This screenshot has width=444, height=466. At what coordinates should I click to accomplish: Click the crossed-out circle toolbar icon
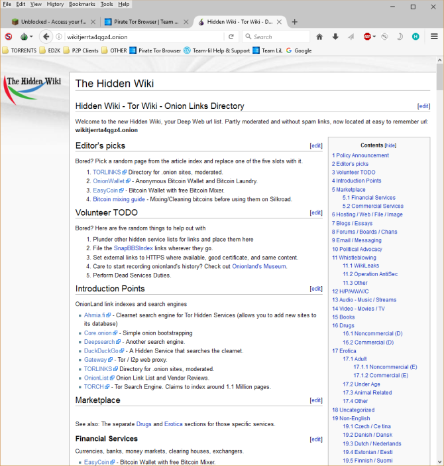384,37
